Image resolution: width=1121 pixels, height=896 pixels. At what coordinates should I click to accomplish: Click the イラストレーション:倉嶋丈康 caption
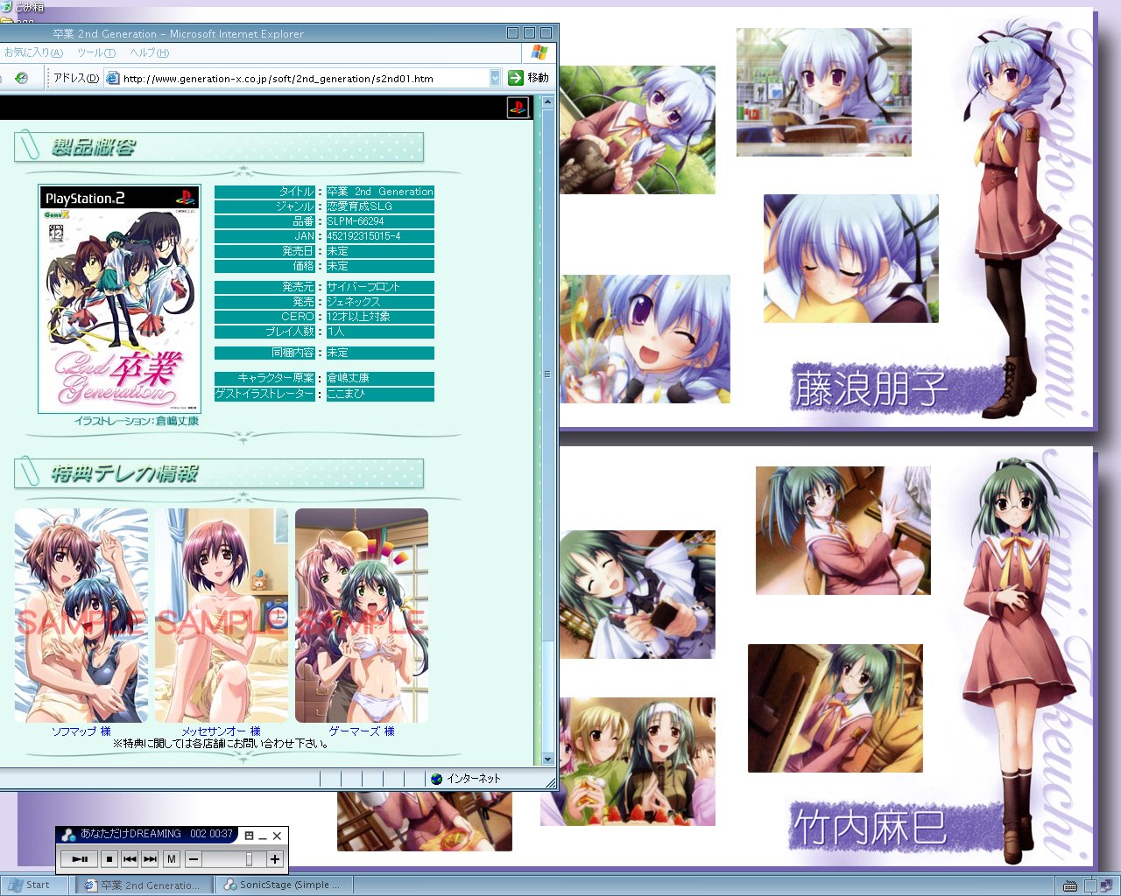(137, 421)
